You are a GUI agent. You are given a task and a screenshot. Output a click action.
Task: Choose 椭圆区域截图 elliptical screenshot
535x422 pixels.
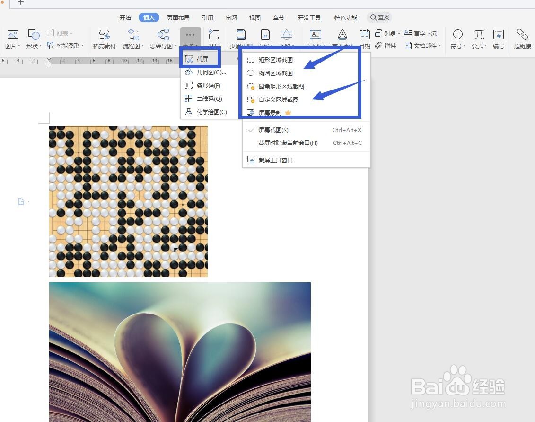pos(276,73)
